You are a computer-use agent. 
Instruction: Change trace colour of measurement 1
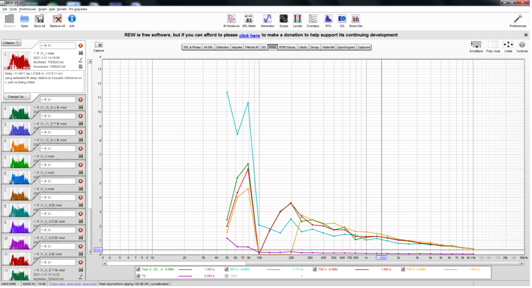(81, 60)
